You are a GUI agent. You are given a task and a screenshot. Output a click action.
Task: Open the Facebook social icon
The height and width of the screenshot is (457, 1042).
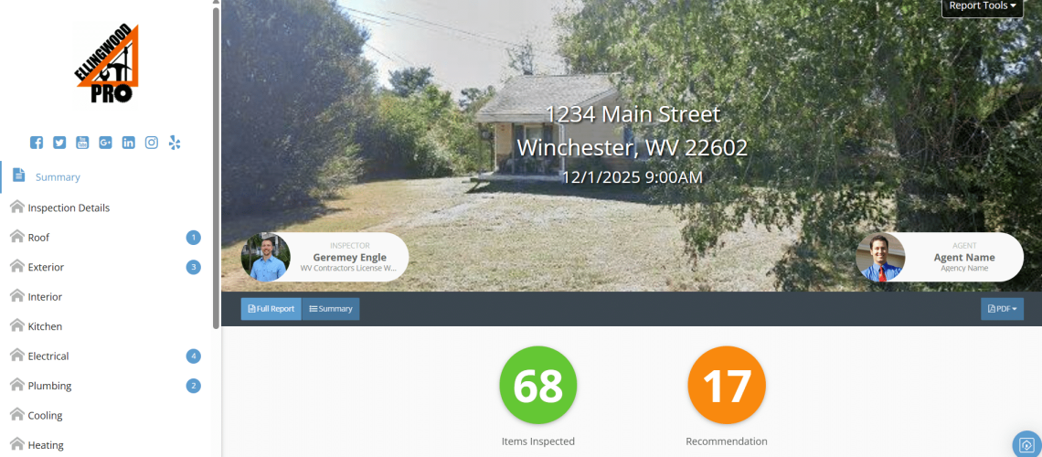(37, 143)
